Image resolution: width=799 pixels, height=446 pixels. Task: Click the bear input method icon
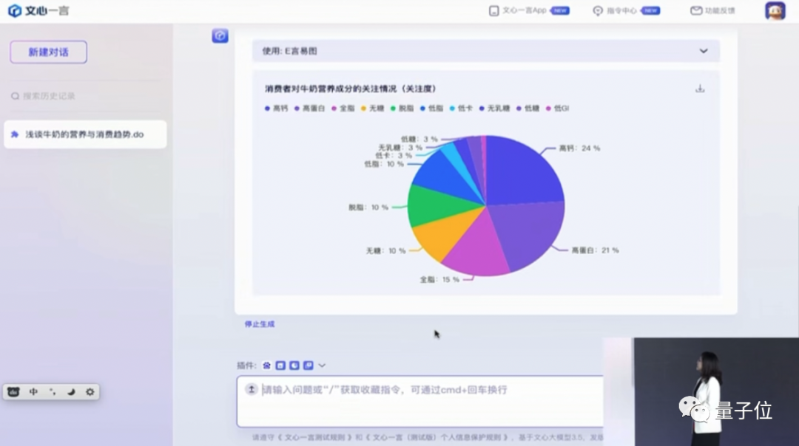[x=13, y=391]
